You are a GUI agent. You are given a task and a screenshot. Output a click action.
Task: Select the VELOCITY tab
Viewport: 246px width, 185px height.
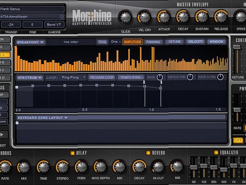point(195,41)
